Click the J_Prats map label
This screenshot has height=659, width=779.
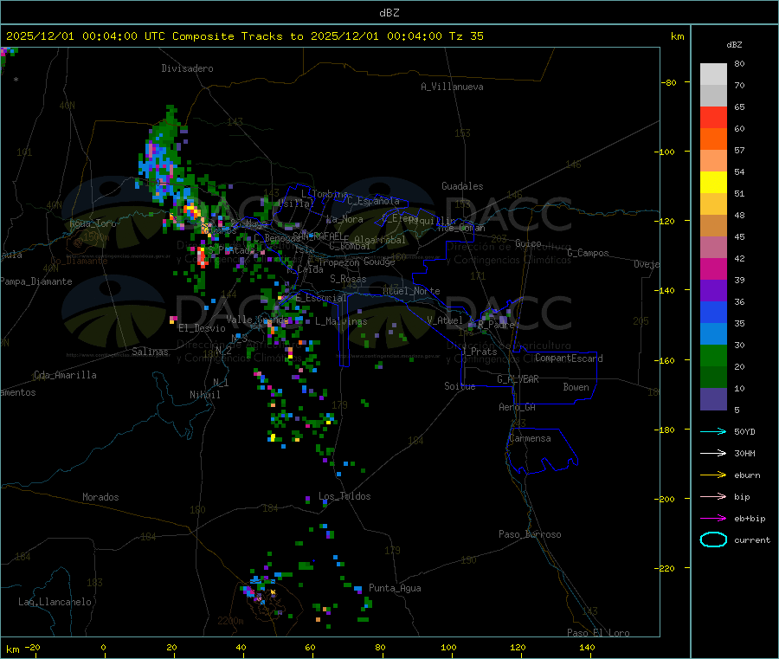click(x=479, y=352)
